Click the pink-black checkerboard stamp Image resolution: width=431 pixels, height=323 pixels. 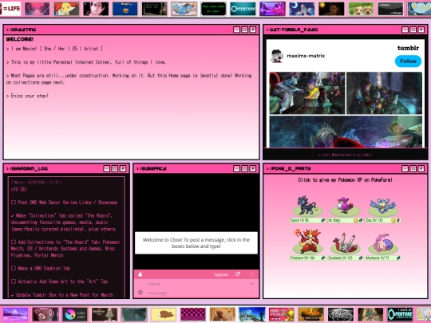(193, 314)
